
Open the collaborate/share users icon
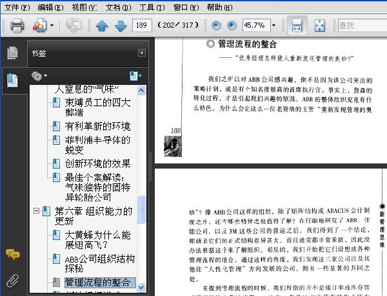point(39,25)
